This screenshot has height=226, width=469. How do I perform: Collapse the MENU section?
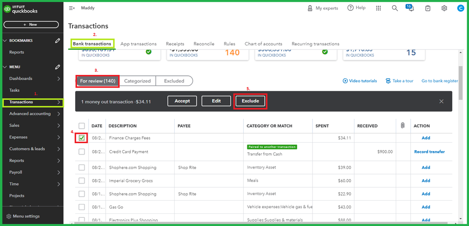pyautogui.click(x=5, y=67)
